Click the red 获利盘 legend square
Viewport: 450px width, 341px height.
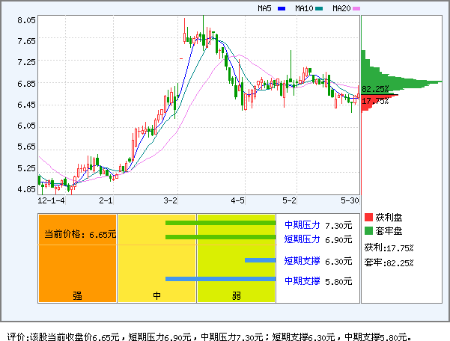pos(368,217)
